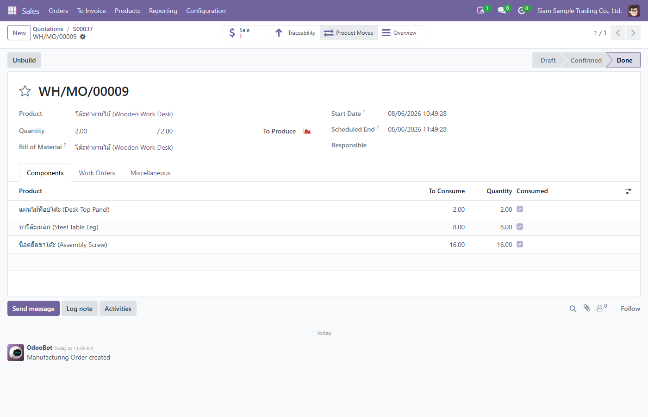
Task: Open the Bill of Material Wooden Work Desk link
Action: click(x=124, y=147)
